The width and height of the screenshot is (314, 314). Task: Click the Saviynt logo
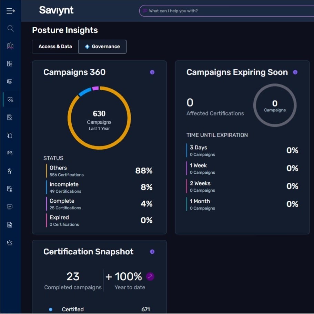(56, 10)
